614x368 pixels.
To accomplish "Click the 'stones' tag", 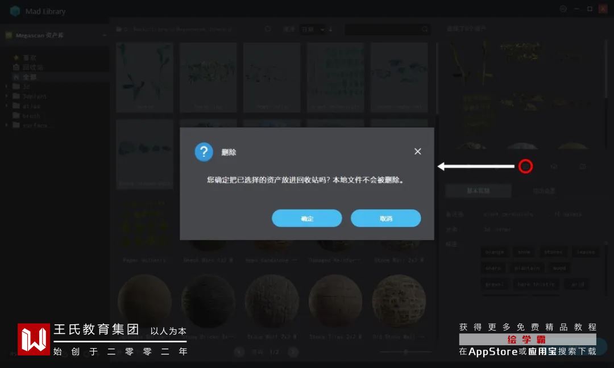I will point(553,252).
